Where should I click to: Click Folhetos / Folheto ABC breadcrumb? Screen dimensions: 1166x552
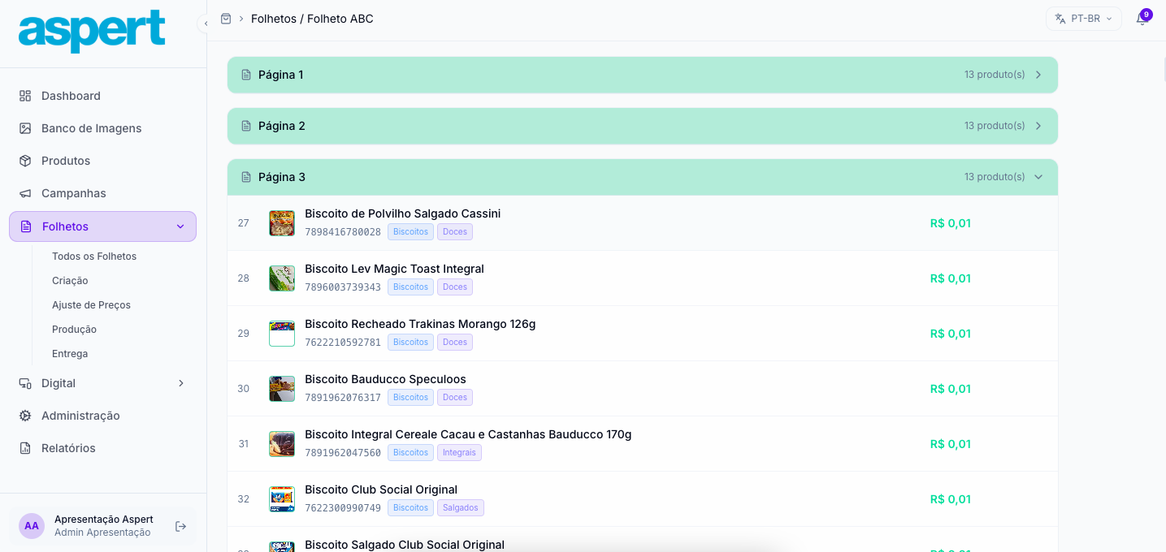tap(312, 19)
